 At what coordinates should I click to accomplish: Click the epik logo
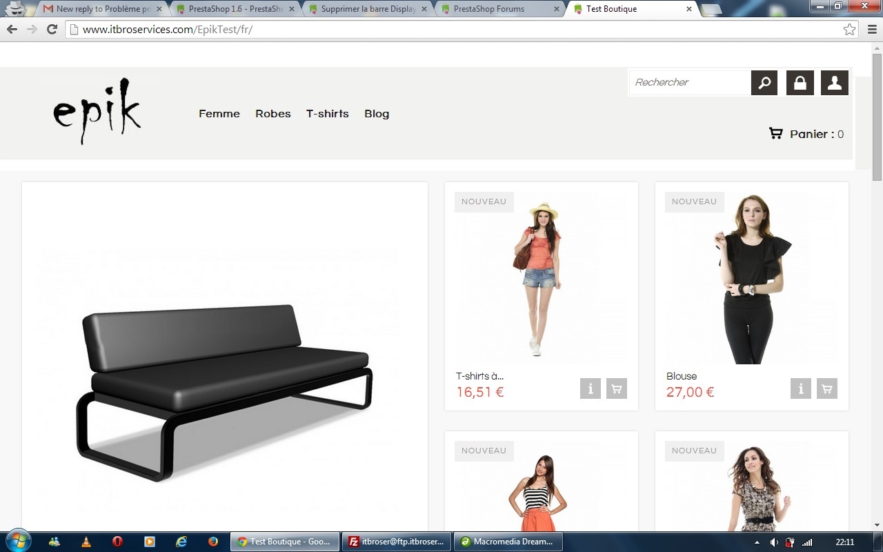point(97,111)
